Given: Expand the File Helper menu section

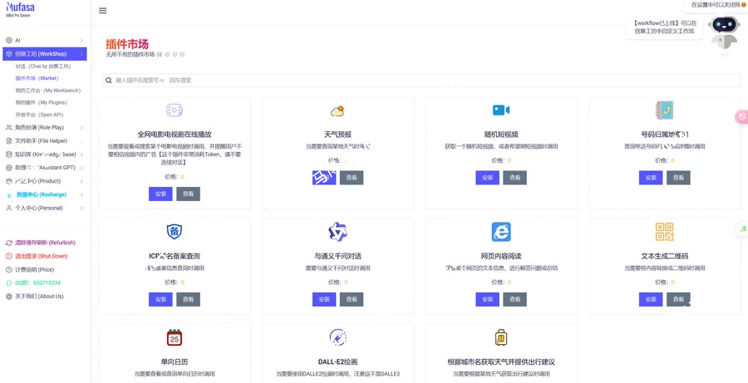Looking at the screenshot, I should pos(45,140).
